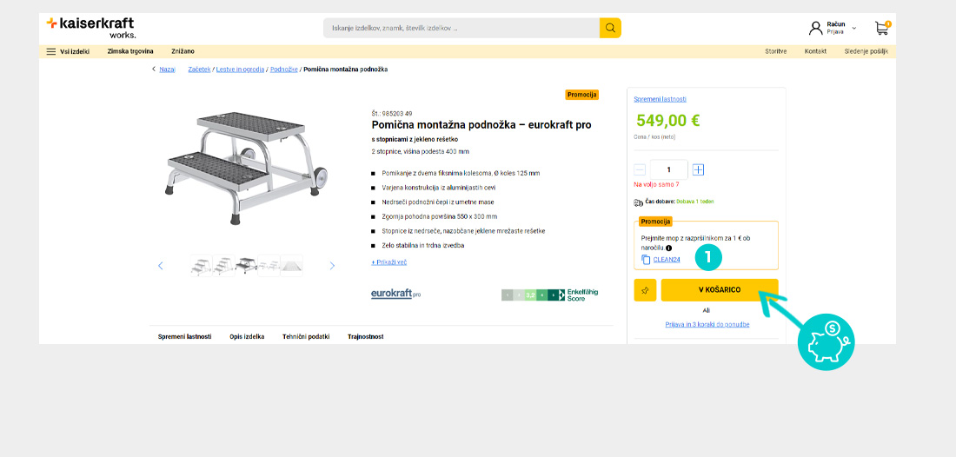Click the orange Promocija badge above title

582,95
